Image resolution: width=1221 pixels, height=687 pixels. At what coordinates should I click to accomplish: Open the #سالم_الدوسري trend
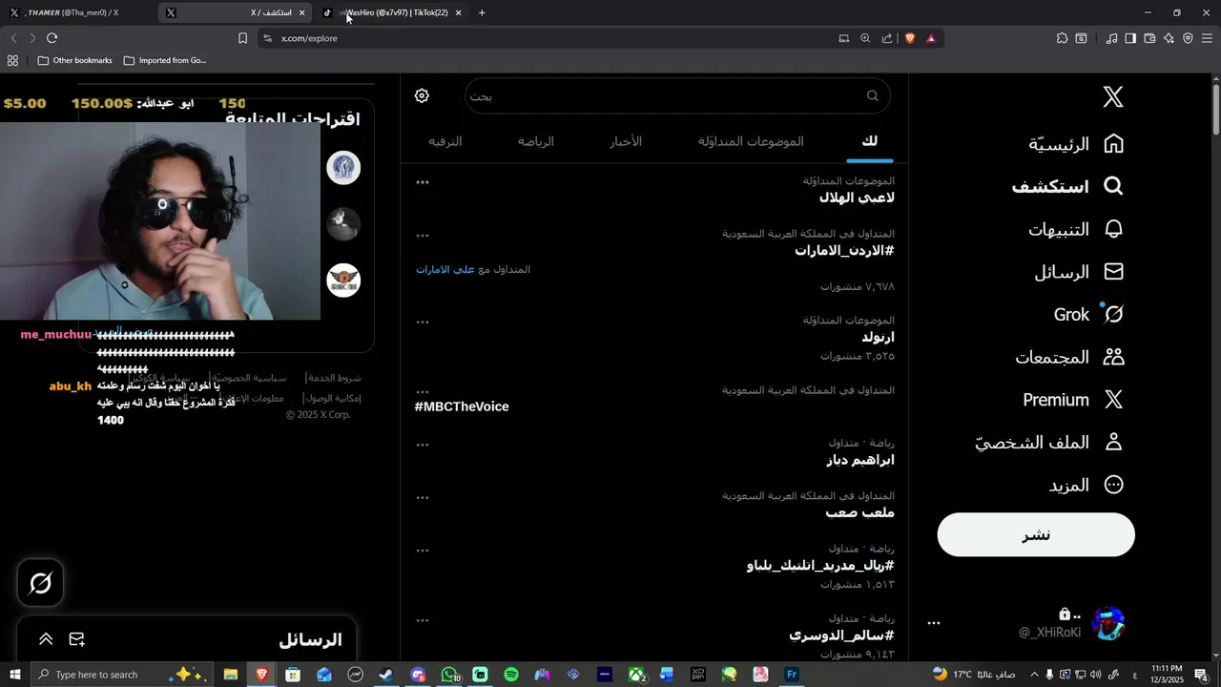point(841,635)
